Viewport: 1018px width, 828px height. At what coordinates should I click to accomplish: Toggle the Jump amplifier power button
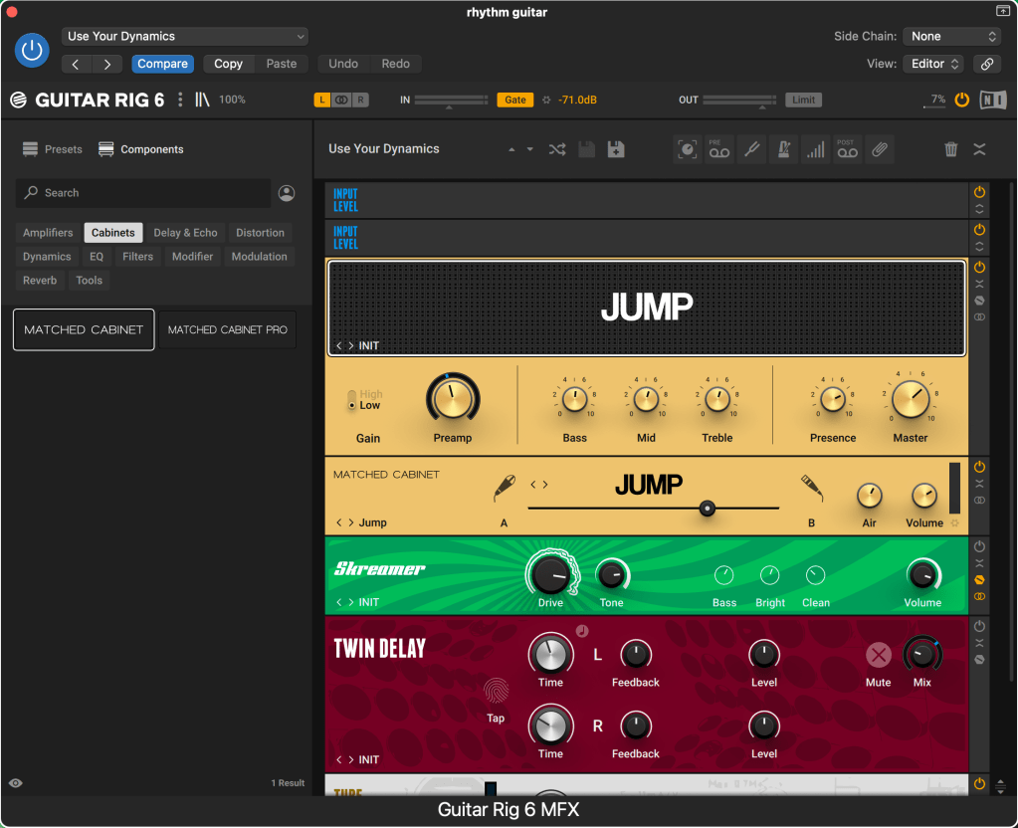coord(979,268)
